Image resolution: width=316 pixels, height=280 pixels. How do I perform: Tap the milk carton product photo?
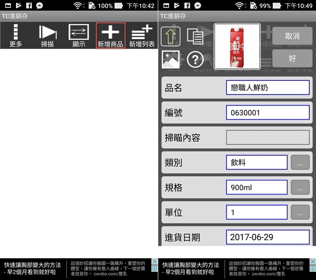click(x=237, y=46)
